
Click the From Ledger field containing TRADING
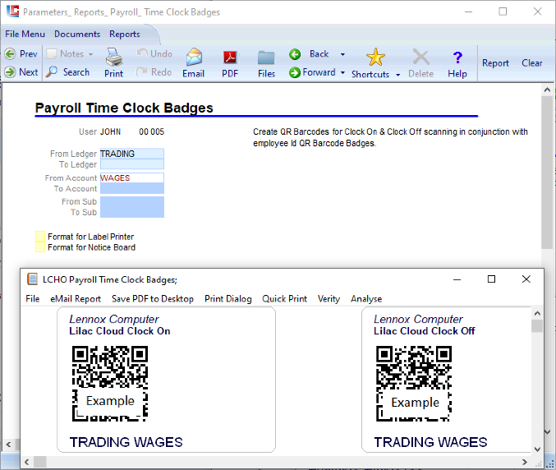tap(132, 154)
